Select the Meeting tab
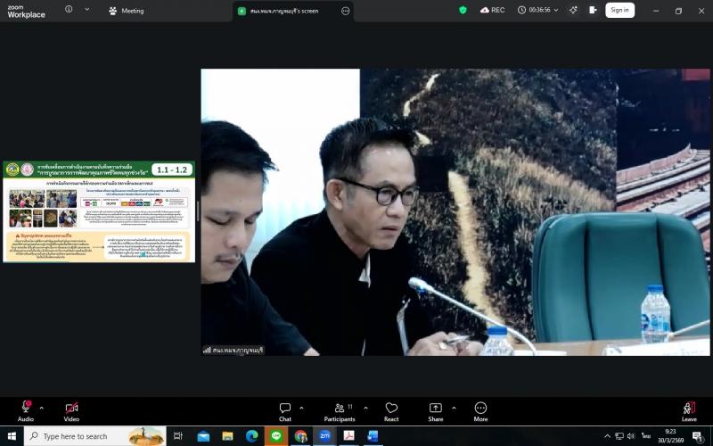 pyautogui.click(x=127, y=11)
